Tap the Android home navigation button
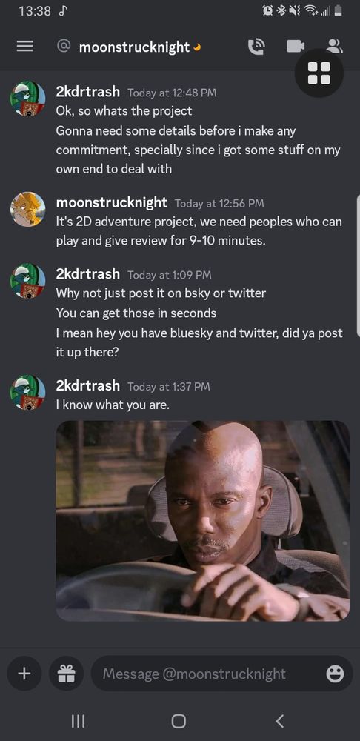This screenshot has height=741, width=360. 179,721
